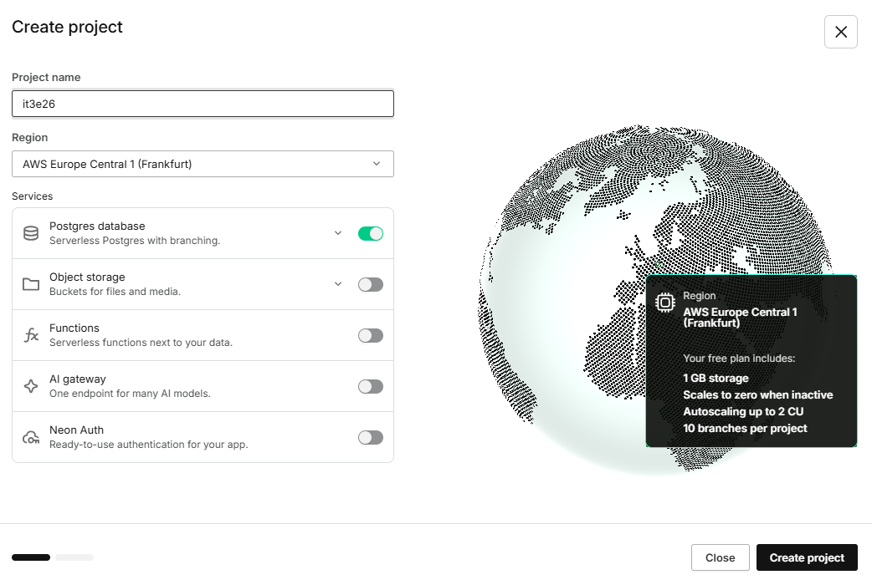Click the "Project name" field label
This screenshot has height=585, width=872.
[x=46, y=77]
